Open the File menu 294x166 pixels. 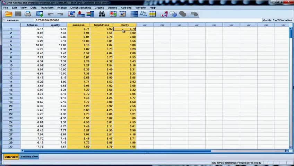coord(6,8)
